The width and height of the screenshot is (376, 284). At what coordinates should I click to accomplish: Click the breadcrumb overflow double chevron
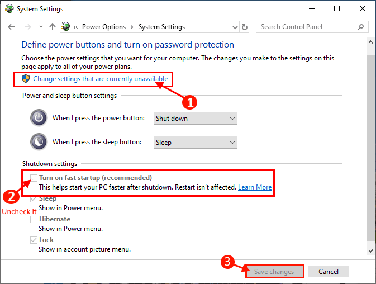[75, 27]
